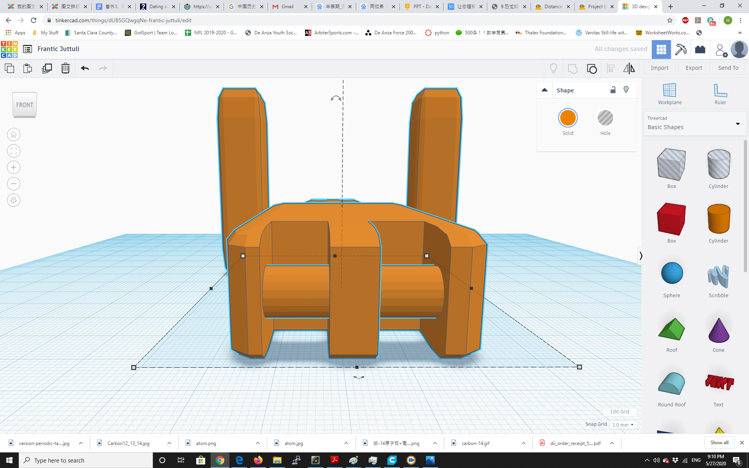Click the Tinkercad logo
749x468 pixels.
click(9, 49)
